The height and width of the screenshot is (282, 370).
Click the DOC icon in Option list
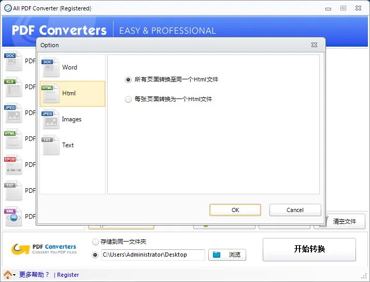(x=50, y=67)
